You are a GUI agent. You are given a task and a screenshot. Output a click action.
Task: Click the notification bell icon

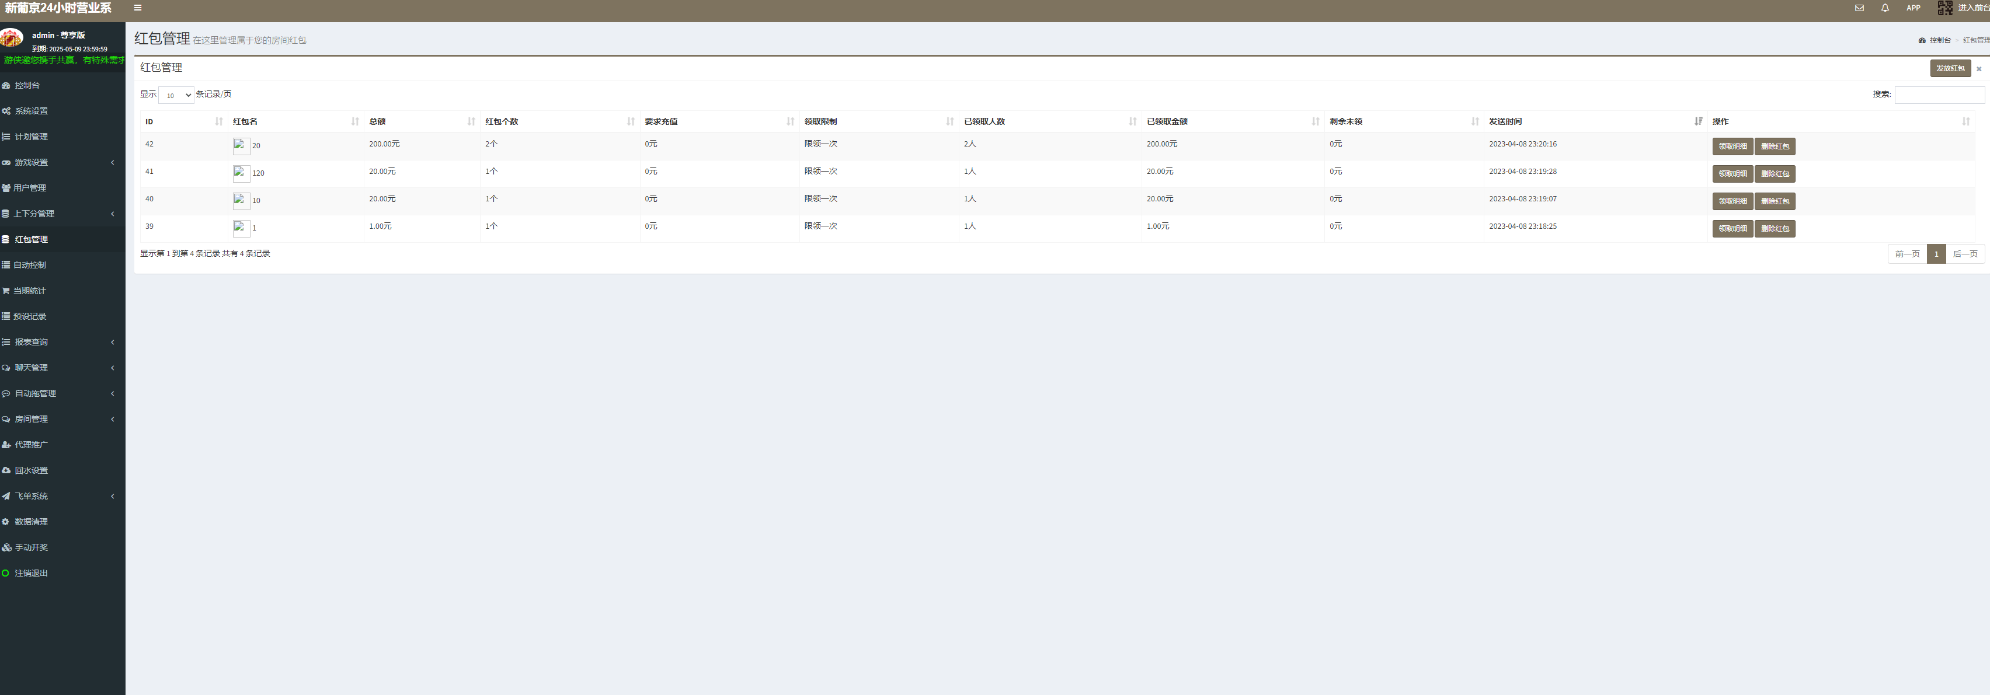[1885, 8]
